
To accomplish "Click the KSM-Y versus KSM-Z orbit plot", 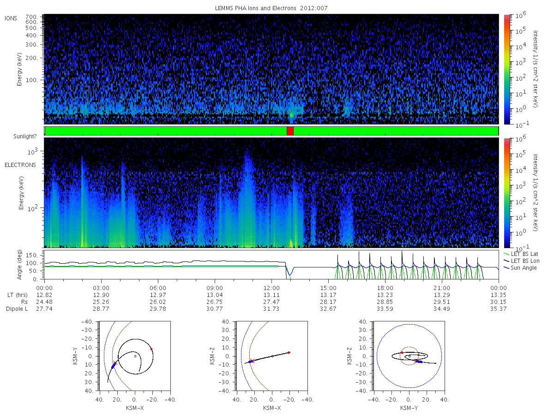I will [x=409, y=356].
